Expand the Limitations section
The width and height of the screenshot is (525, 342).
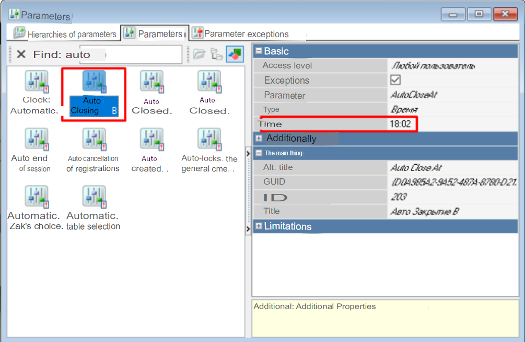(258, 226)
